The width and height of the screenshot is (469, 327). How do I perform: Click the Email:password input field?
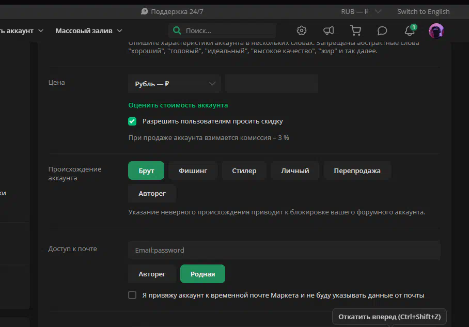coord(284,250)
